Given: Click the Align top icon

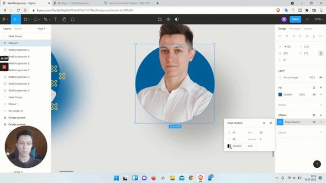Looking at the screenshot, I should pos(300,36).
